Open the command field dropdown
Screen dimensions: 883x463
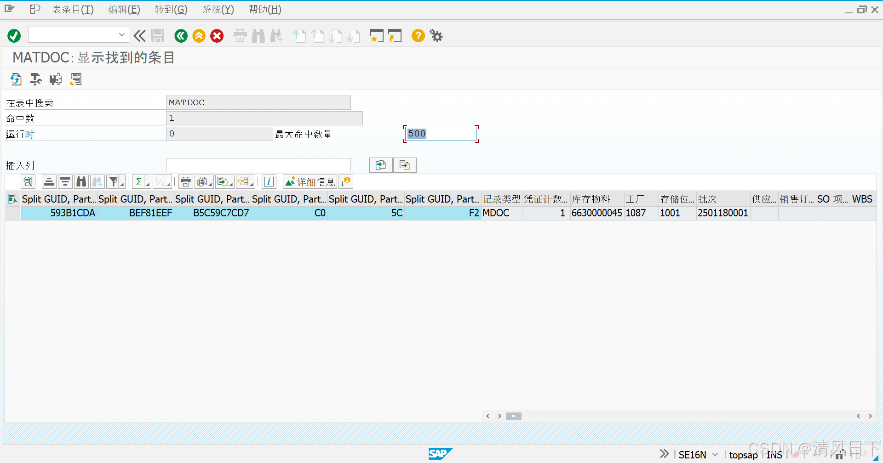click(121, 34)
